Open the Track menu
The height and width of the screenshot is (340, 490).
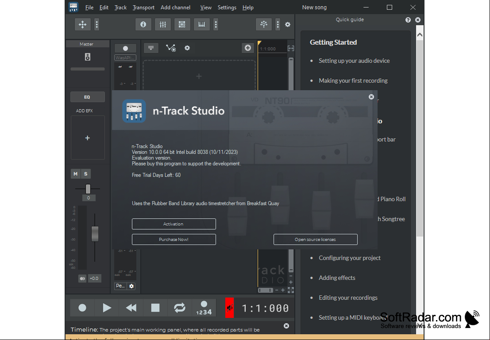(x=120, y=8)
